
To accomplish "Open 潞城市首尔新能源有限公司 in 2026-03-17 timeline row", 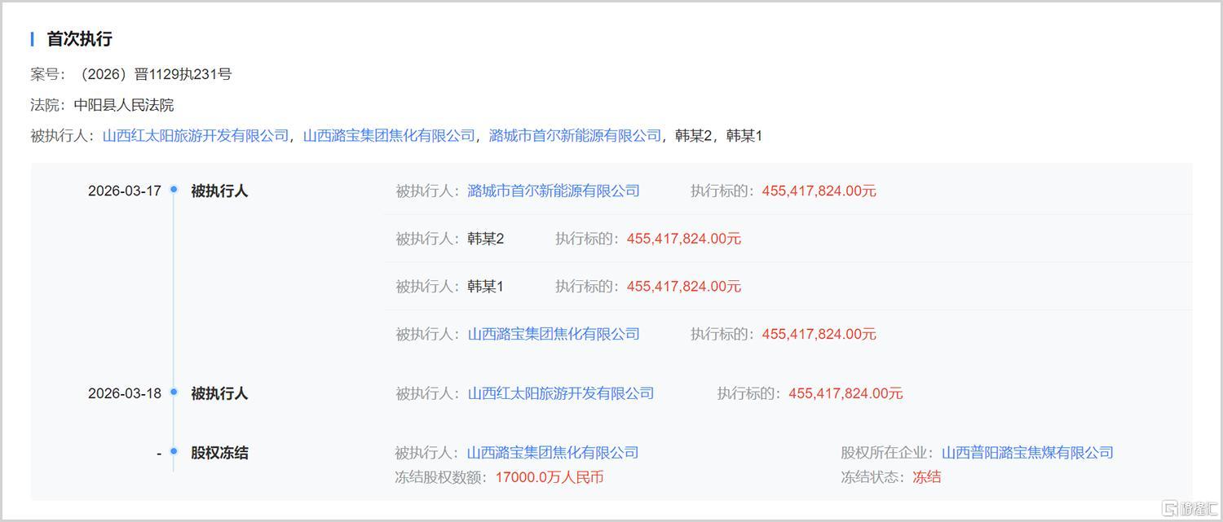I will coord(554,191).
